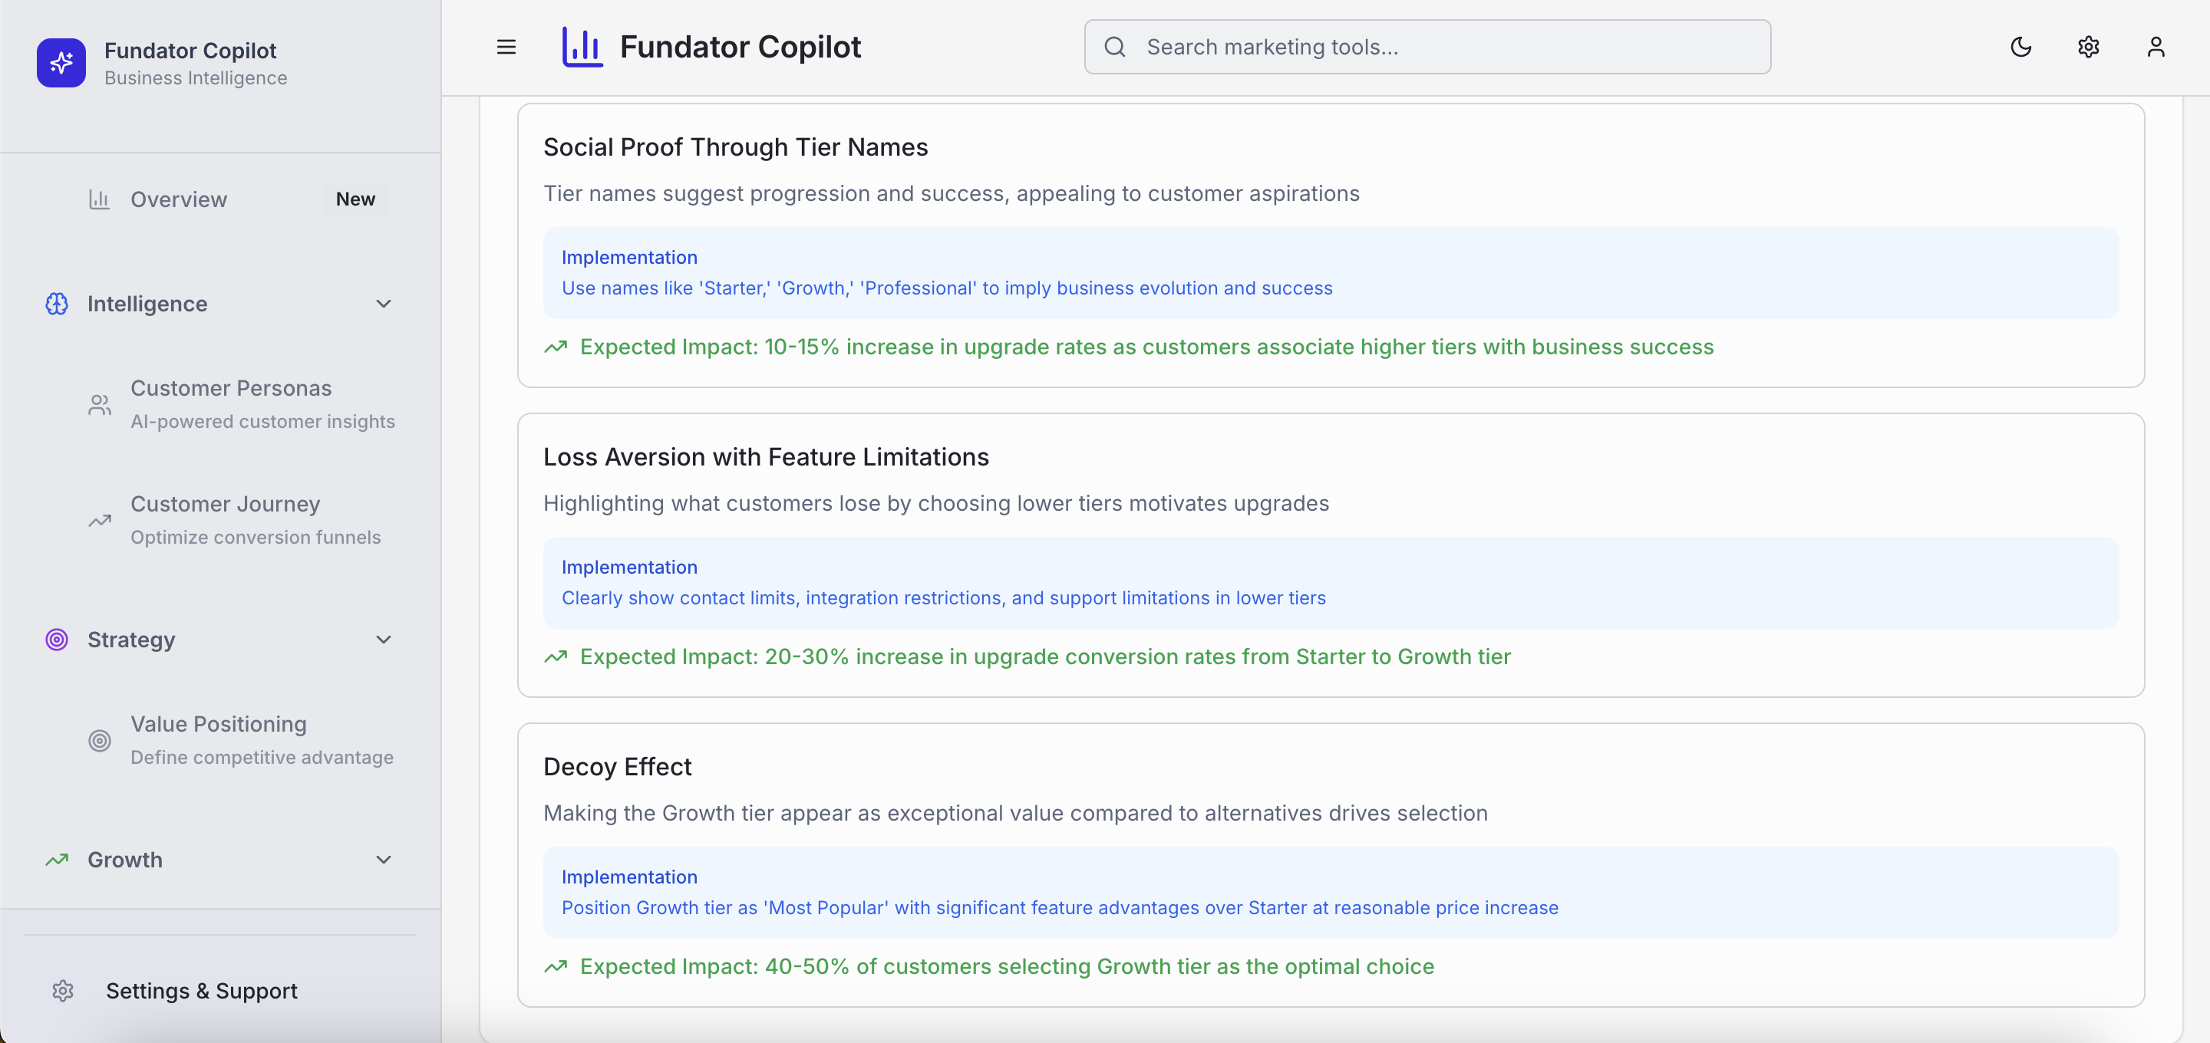Image resolution: width=2210 pixels, height=1043 pixels.
Task: Toggle dark mode moon icon
Action: coord(2020,48)
